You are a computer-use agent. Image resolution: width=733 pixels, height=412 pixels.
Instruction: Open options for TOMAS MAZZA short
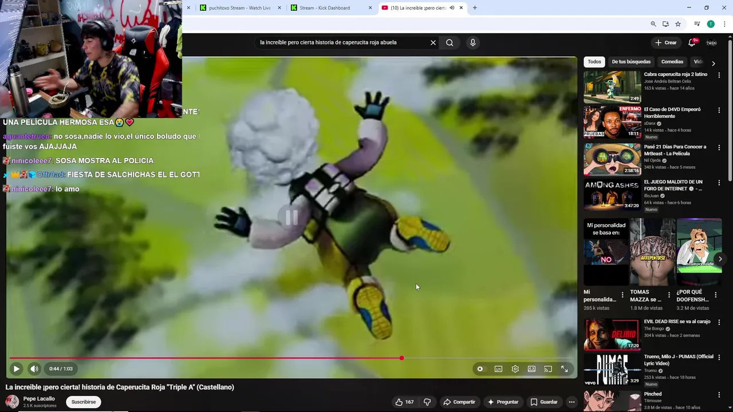[x=669, y=295]
